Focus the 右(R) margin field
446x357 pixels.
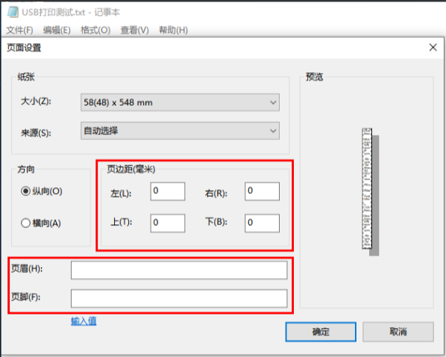262,192
